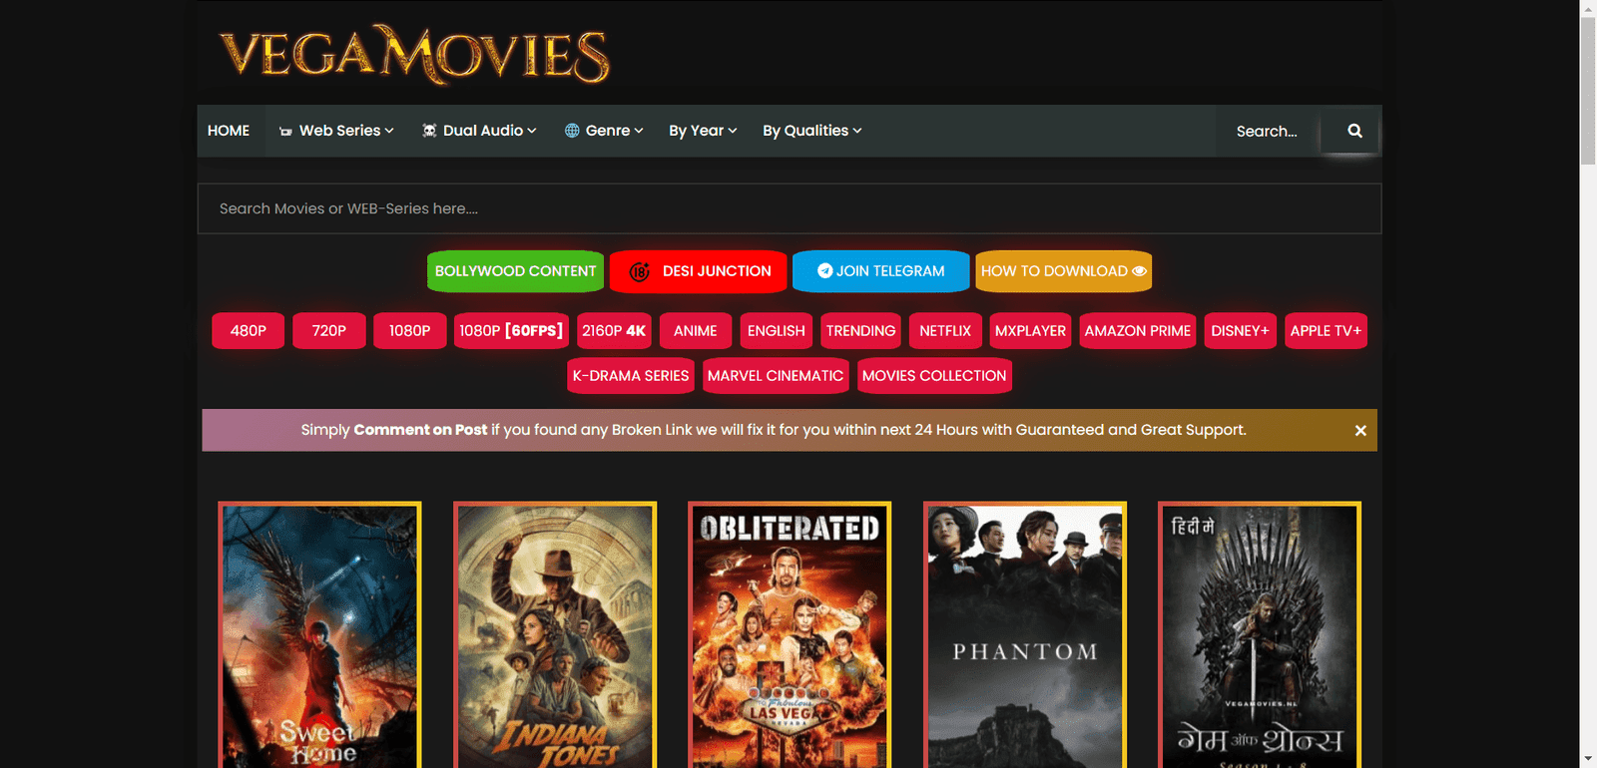Open the Obliterated poster
This screenshot has width=1597, height=768.
[790, 635]
